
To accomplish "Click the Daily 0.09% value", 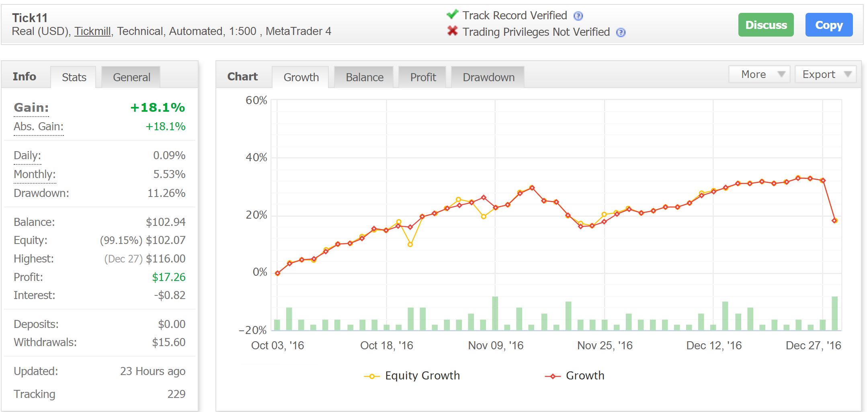I will click(x=169, y=156).
